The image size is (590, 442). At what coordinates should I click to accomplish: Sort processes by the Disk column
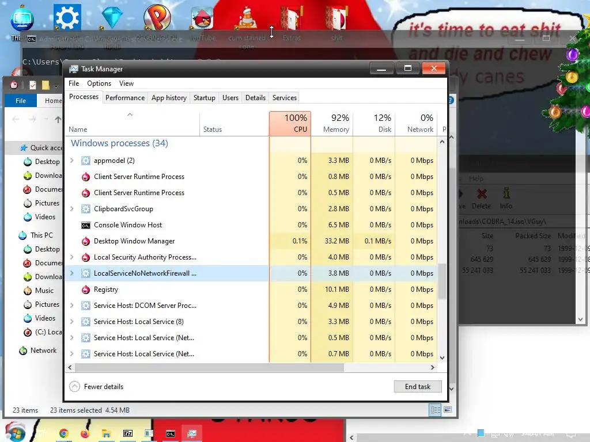tap(374, 124)
